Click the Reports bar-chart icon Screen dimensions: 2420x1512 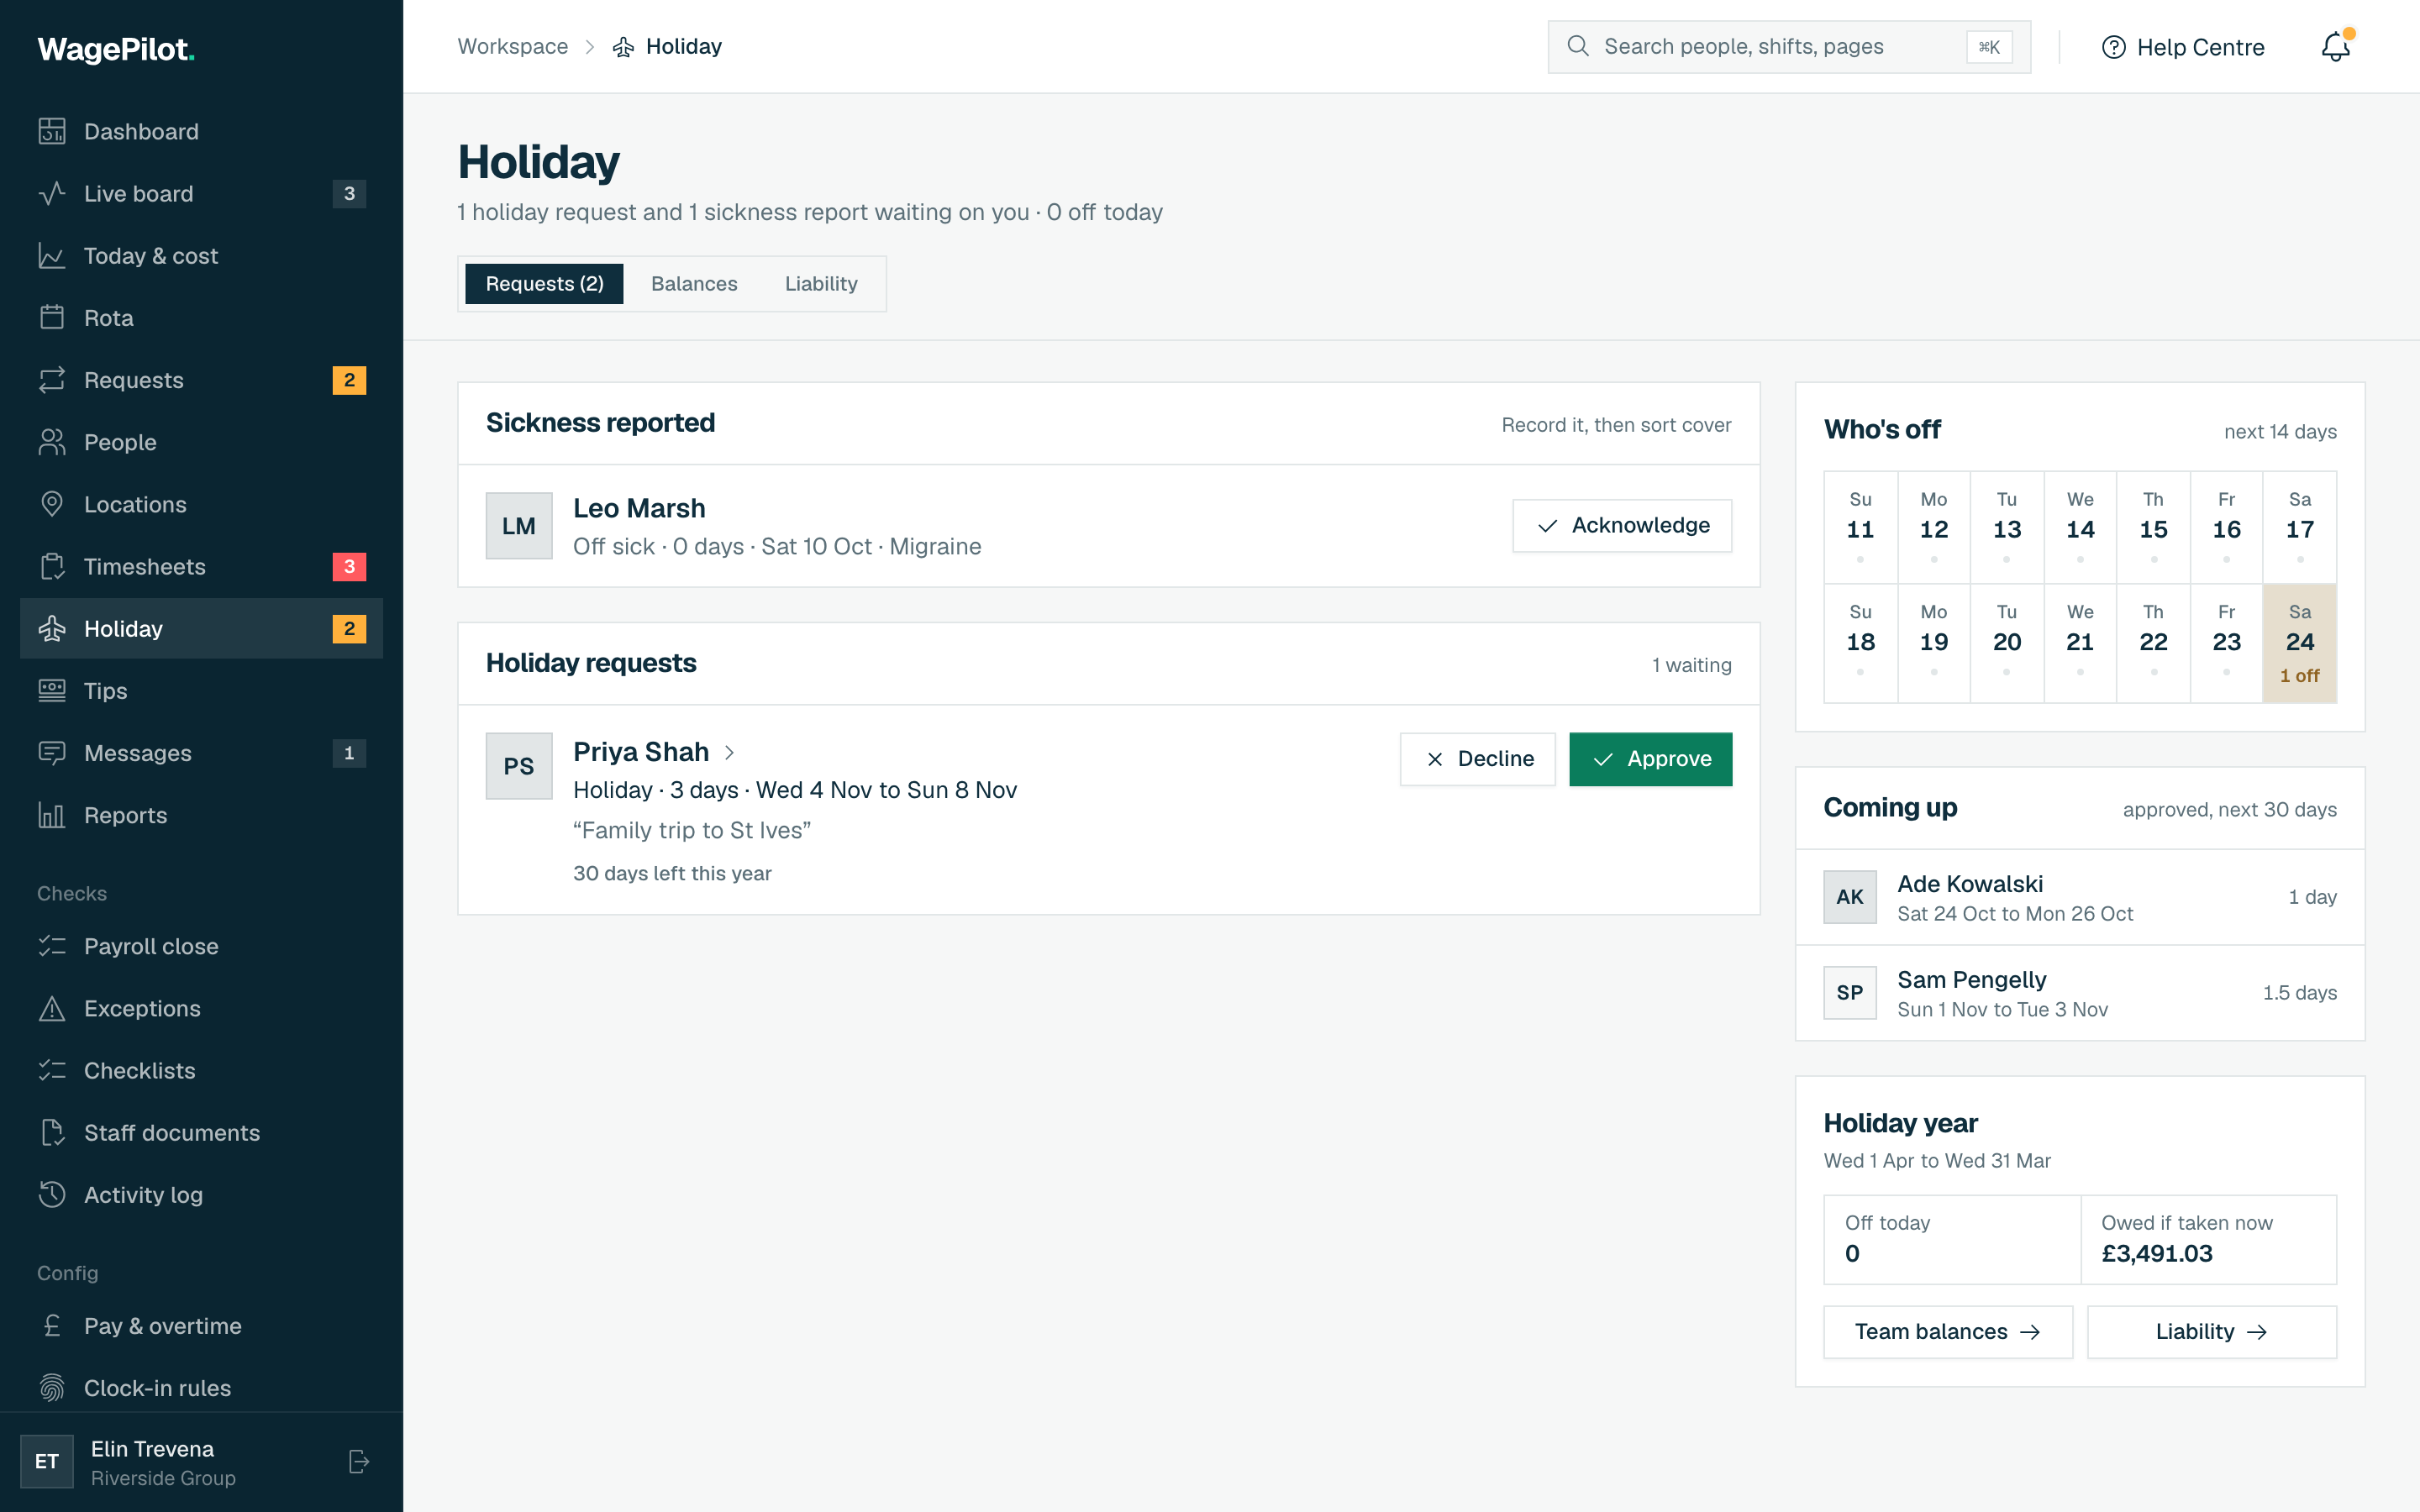pyautogui.click(x=52, y=815)
